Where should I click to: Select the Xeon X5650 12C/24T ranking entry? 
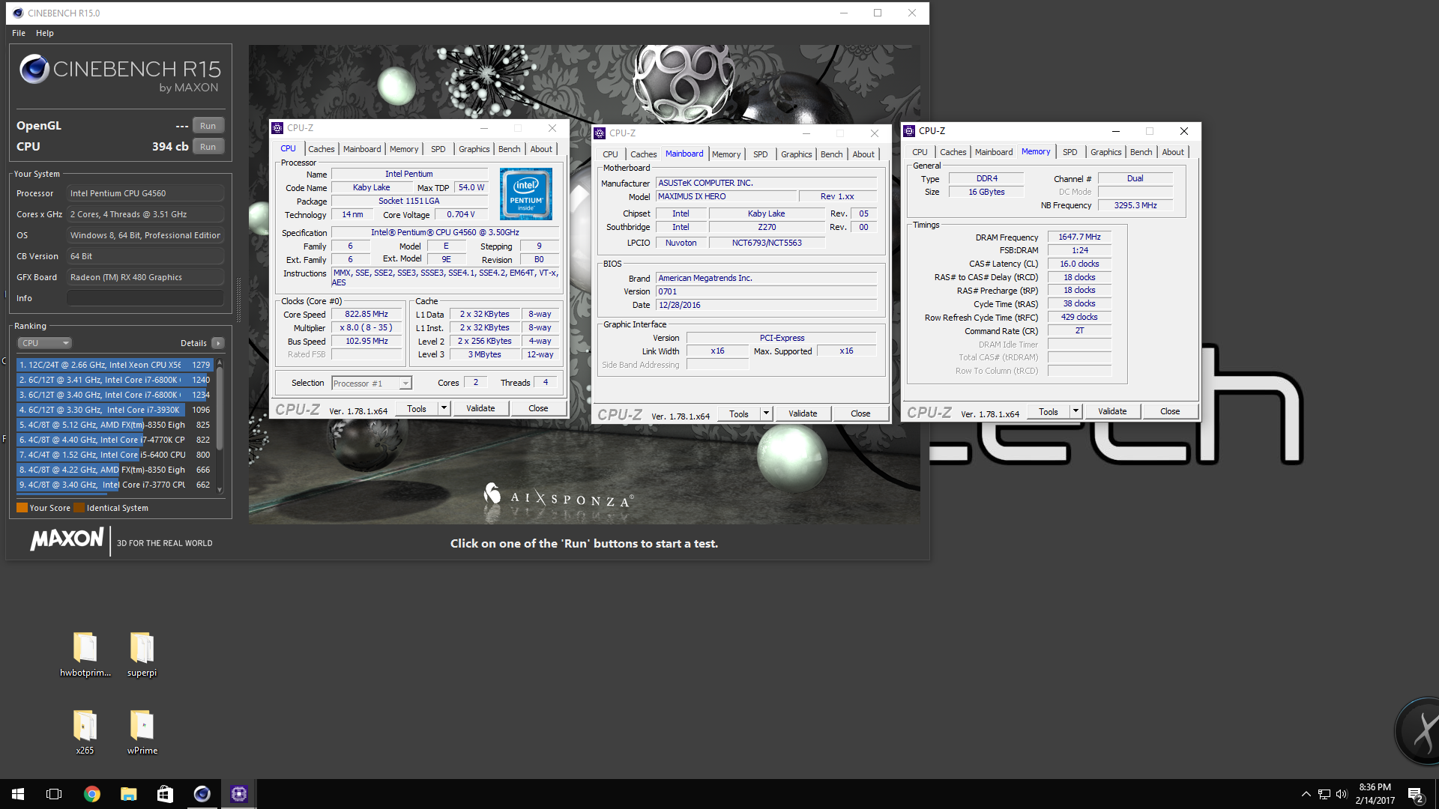(x=115, y=365)
